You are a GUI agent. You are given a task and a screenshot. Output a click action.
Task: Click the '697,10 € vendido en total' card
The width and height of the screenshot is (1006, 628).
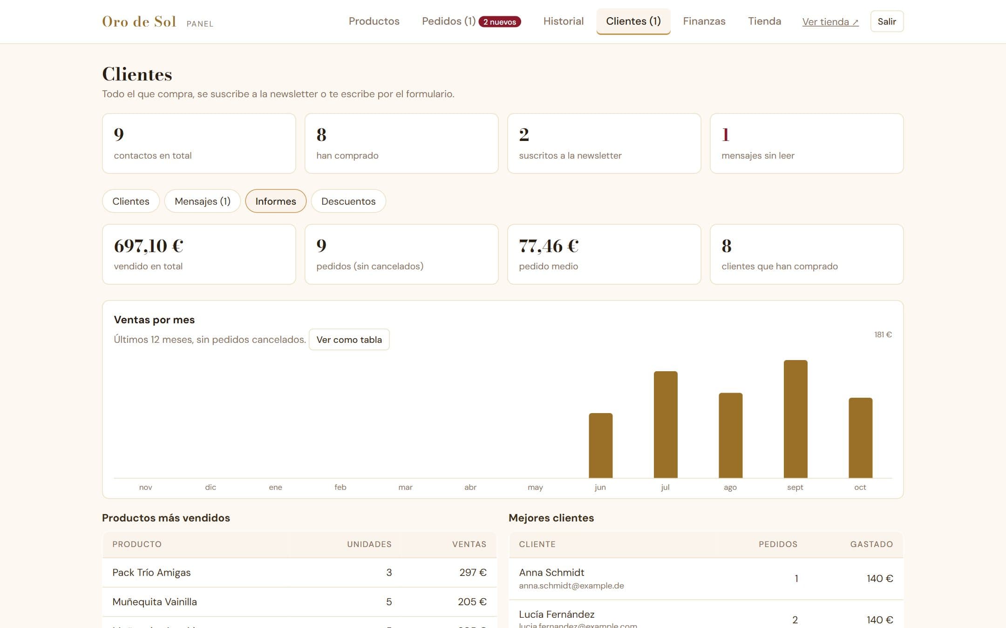pos(199,254)
